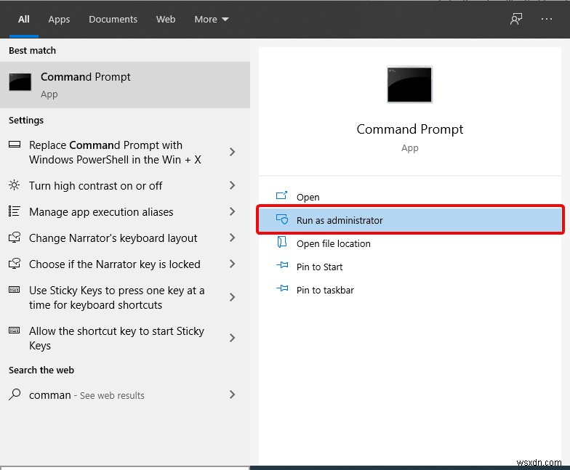Expand arrow for Change Narrator's keyboard layout

232,238
